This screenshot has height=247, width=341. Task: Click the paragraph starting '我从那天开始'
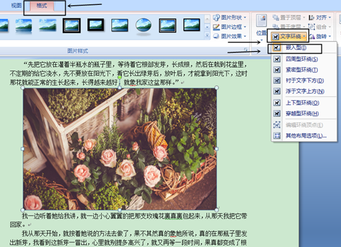pyautogui.click(x=128, y=238)
